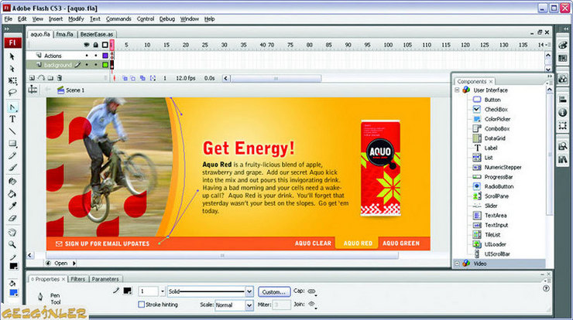Click the Custom... stroke button

tap(274, 292)
